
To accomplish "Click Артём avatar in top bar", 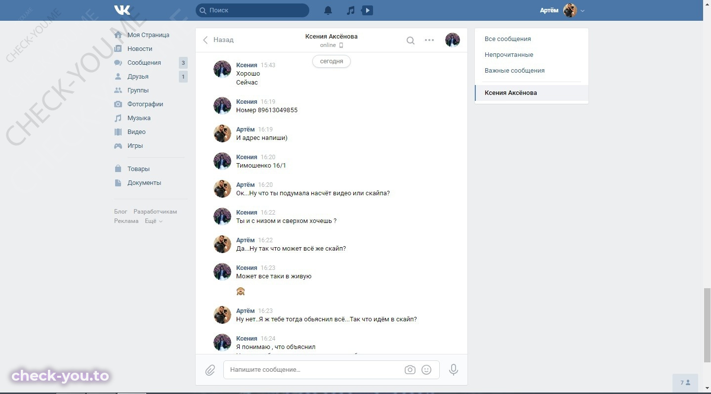I will [x=570, y=10].
